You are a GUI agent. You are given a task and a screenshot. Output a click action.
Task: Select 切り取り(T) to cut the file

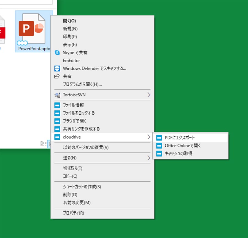point(102,168)
